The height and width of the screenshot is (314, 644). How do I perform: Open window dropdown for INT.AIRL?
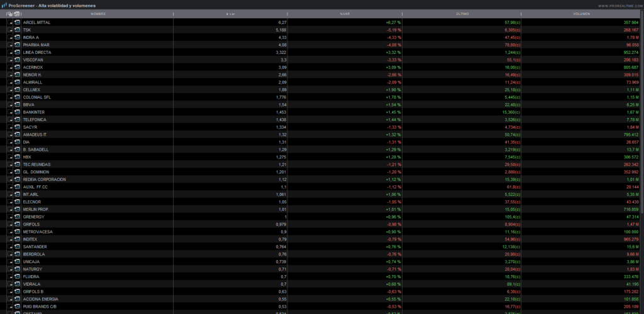point(10,194)
